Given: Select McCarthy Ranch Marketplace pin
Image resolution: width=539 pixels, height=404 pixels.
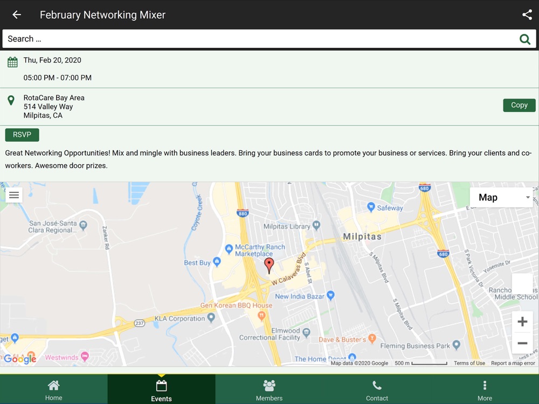Looking at the screenshot, I should (229, 249).
